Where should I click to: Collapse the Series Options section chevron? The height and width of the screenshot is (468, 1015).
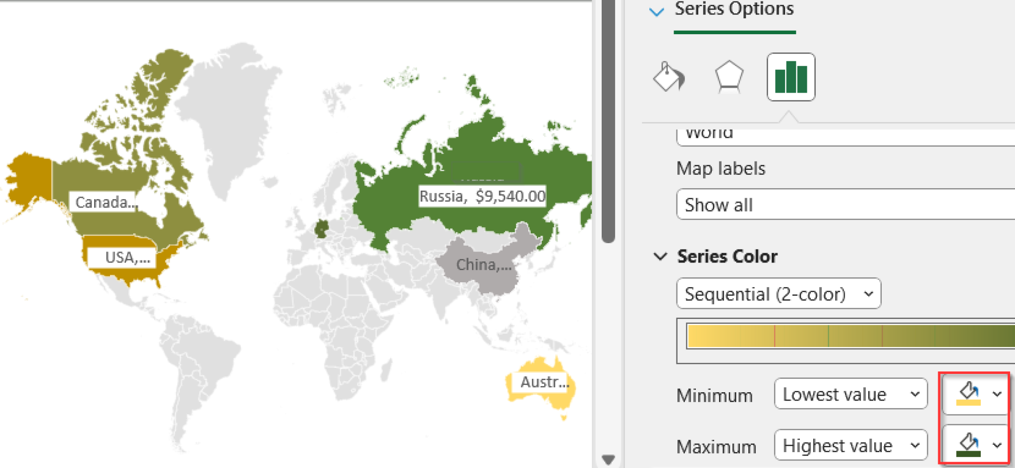(657, 10)
